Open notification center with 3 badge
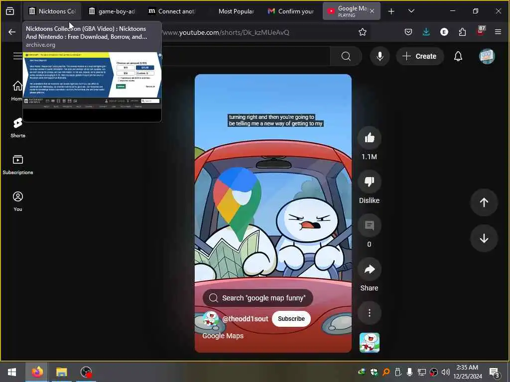The image size is (510, 382). coord(495,373)
